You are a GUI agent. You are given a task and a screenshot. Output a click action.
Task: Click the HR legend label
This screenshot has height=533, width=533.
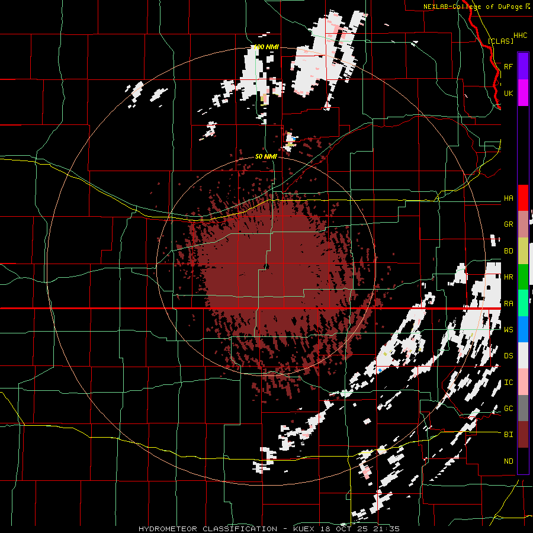tap(508, 277)
